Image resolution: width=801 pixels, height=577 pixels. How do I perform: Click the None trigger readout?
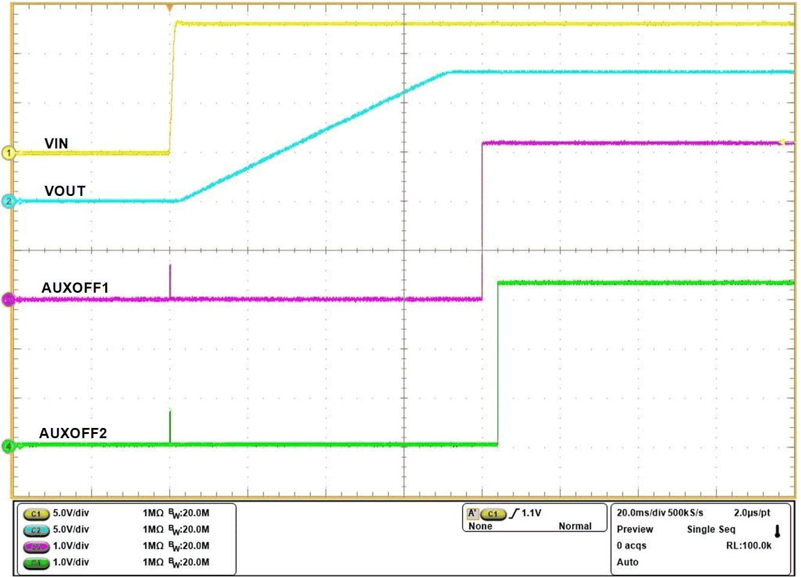pyautogui.click(x=480, y=527)
